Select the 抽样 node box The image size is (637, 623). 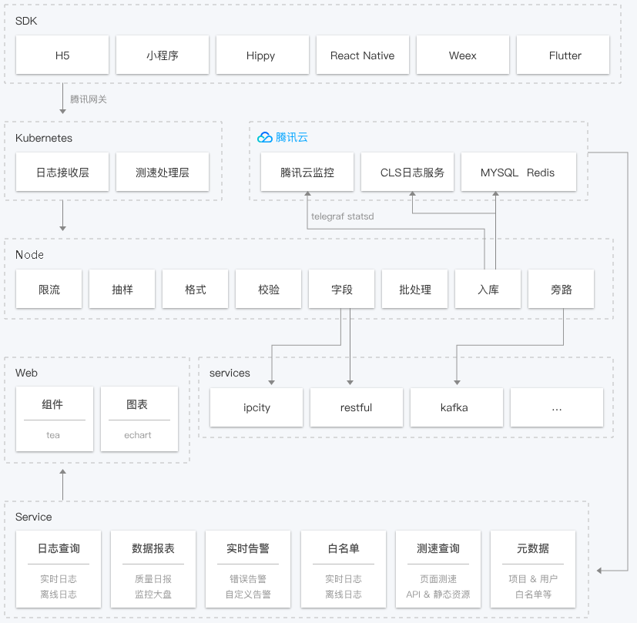point(122,289)
